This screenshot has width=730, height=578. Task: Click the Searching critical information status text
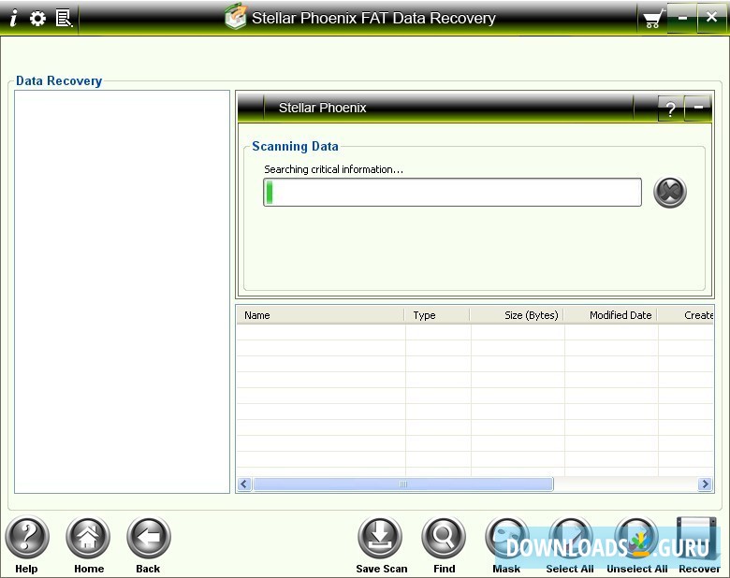[333, 169]
